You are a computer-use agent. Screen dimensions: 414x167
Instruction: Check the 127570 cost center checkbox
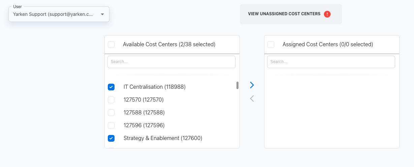[111, 100]
